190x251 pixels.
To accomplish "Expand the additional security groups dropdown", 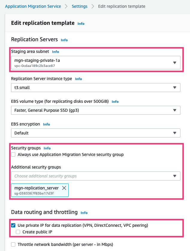I will 175,176.
